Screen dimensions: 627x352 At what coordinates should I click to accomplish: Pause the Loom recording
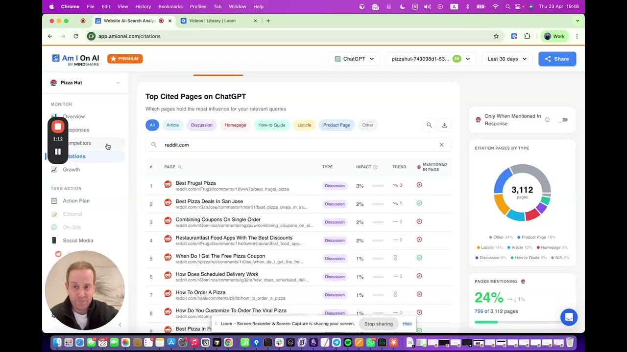pos(58,152)
